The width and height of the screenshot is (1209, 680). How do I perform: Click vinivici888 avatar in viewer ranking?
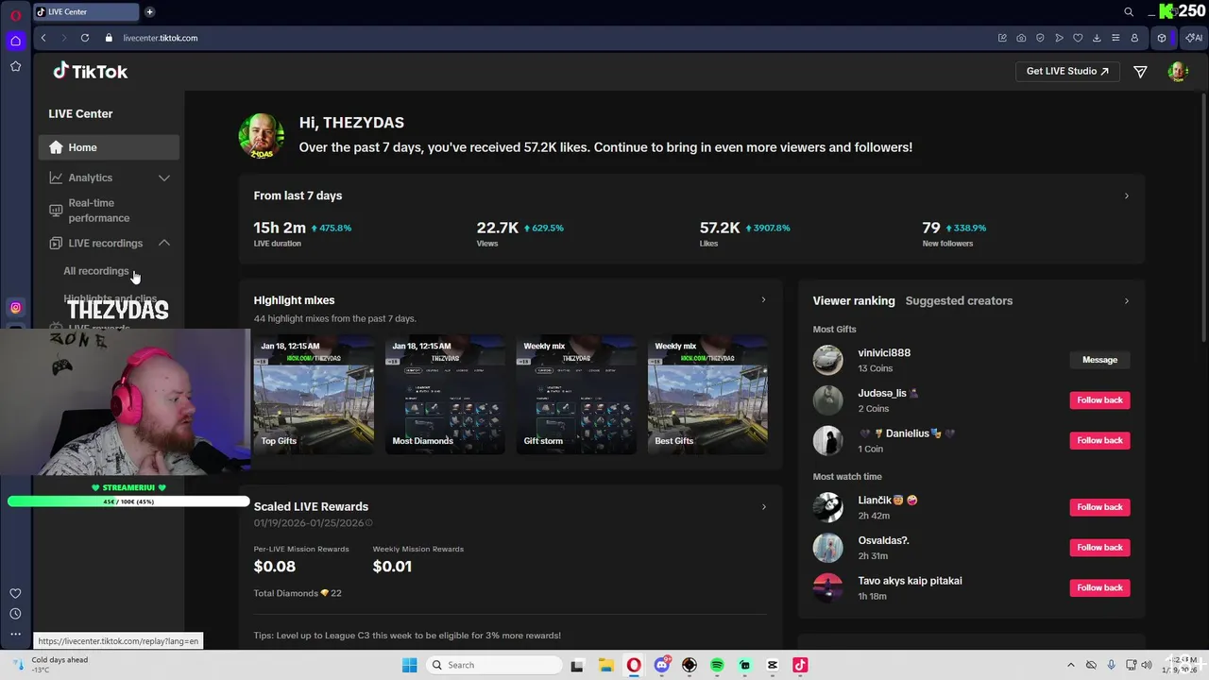pos(827,360)
